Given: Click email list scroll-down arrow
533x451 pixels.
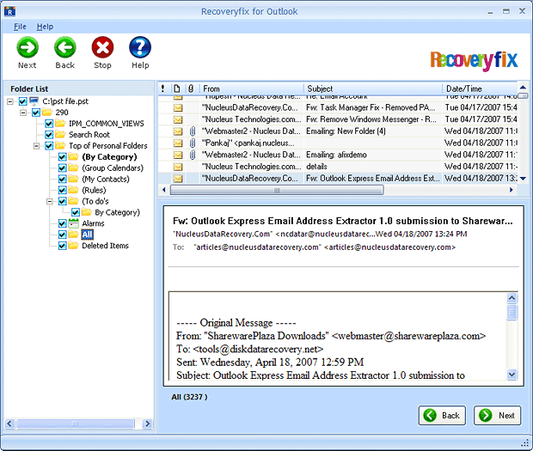Looking at the screenshot, I should pos(524,179).
